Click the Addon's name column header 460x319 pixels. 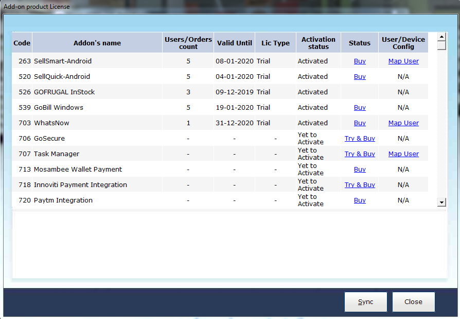point(97,43)
